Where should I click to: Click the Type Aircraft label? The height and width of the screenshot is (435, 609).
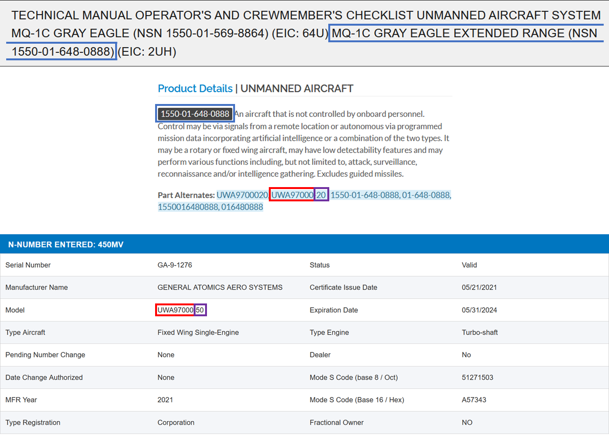(x=25, y=332)
